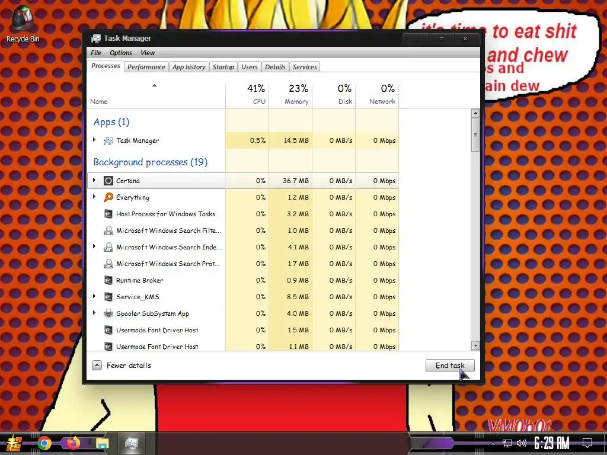
Task: Expand the Task Manager app entry
Action: tap(94, 140)
